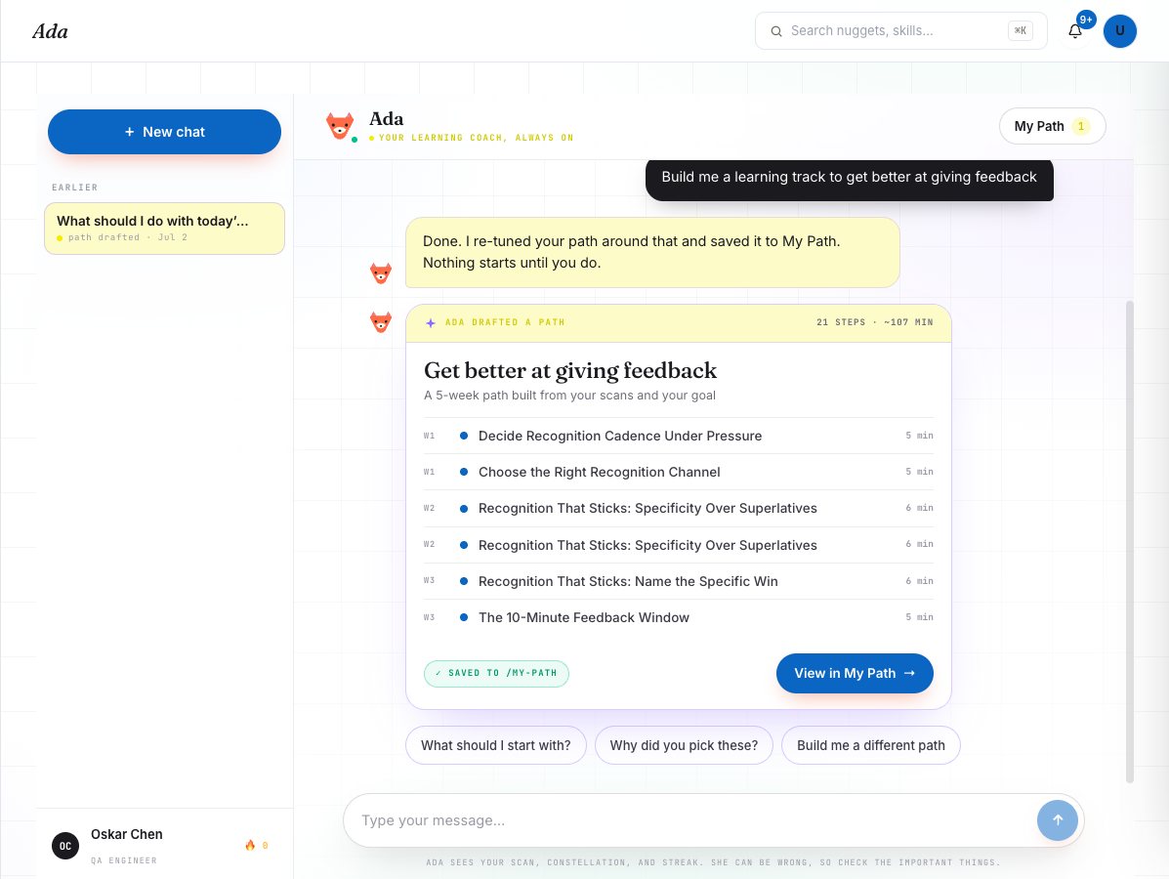Click the 9+ notification badge
Image resolution: width=1169 pixels, height=879 pixels.
click(1086, 21)
